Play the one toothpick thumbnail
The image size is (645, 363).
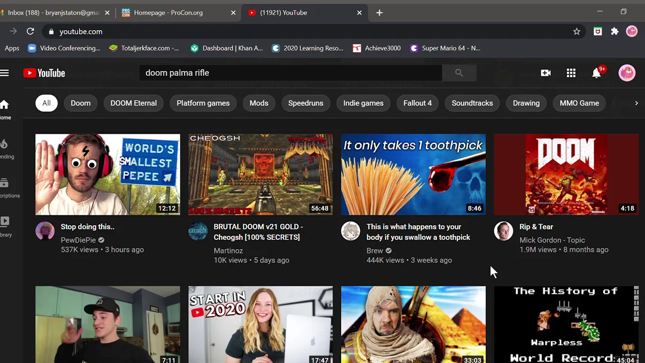coord(413,174)
